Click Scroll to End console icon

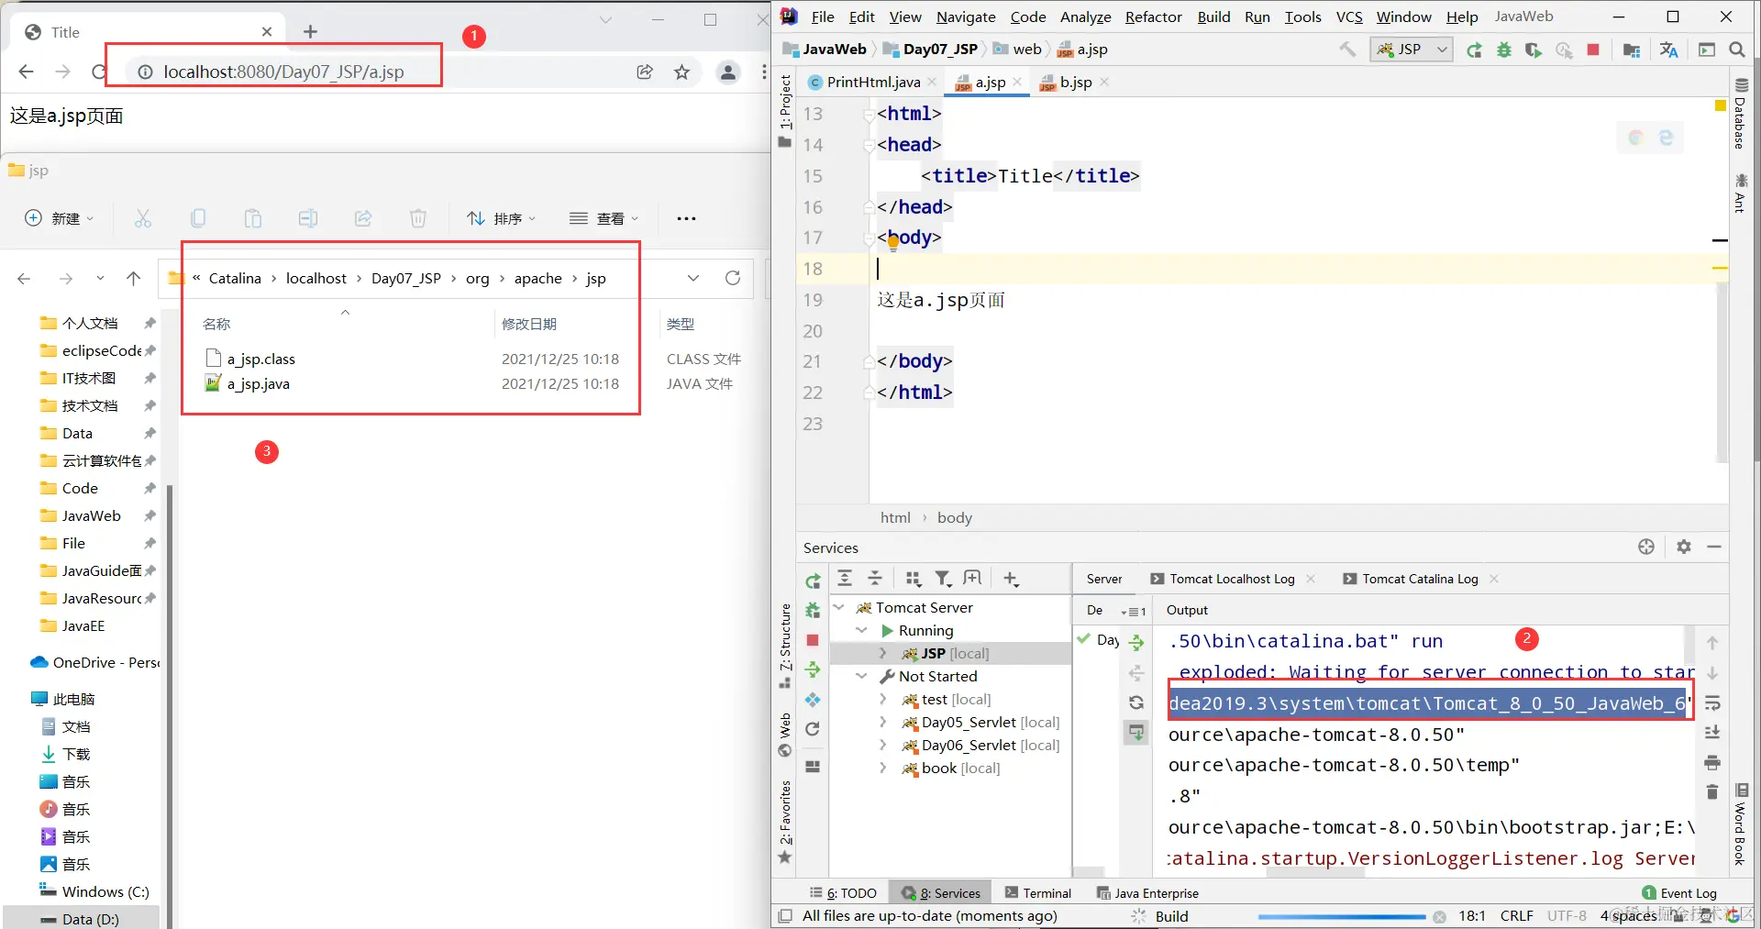pyautogui.click(x=1712, y=733)
